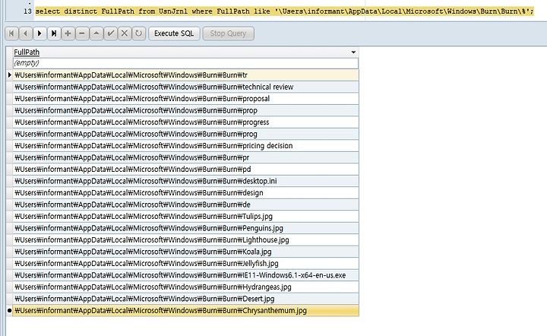
Task: Run the query with Execute SQL
Action: point(174,33)
